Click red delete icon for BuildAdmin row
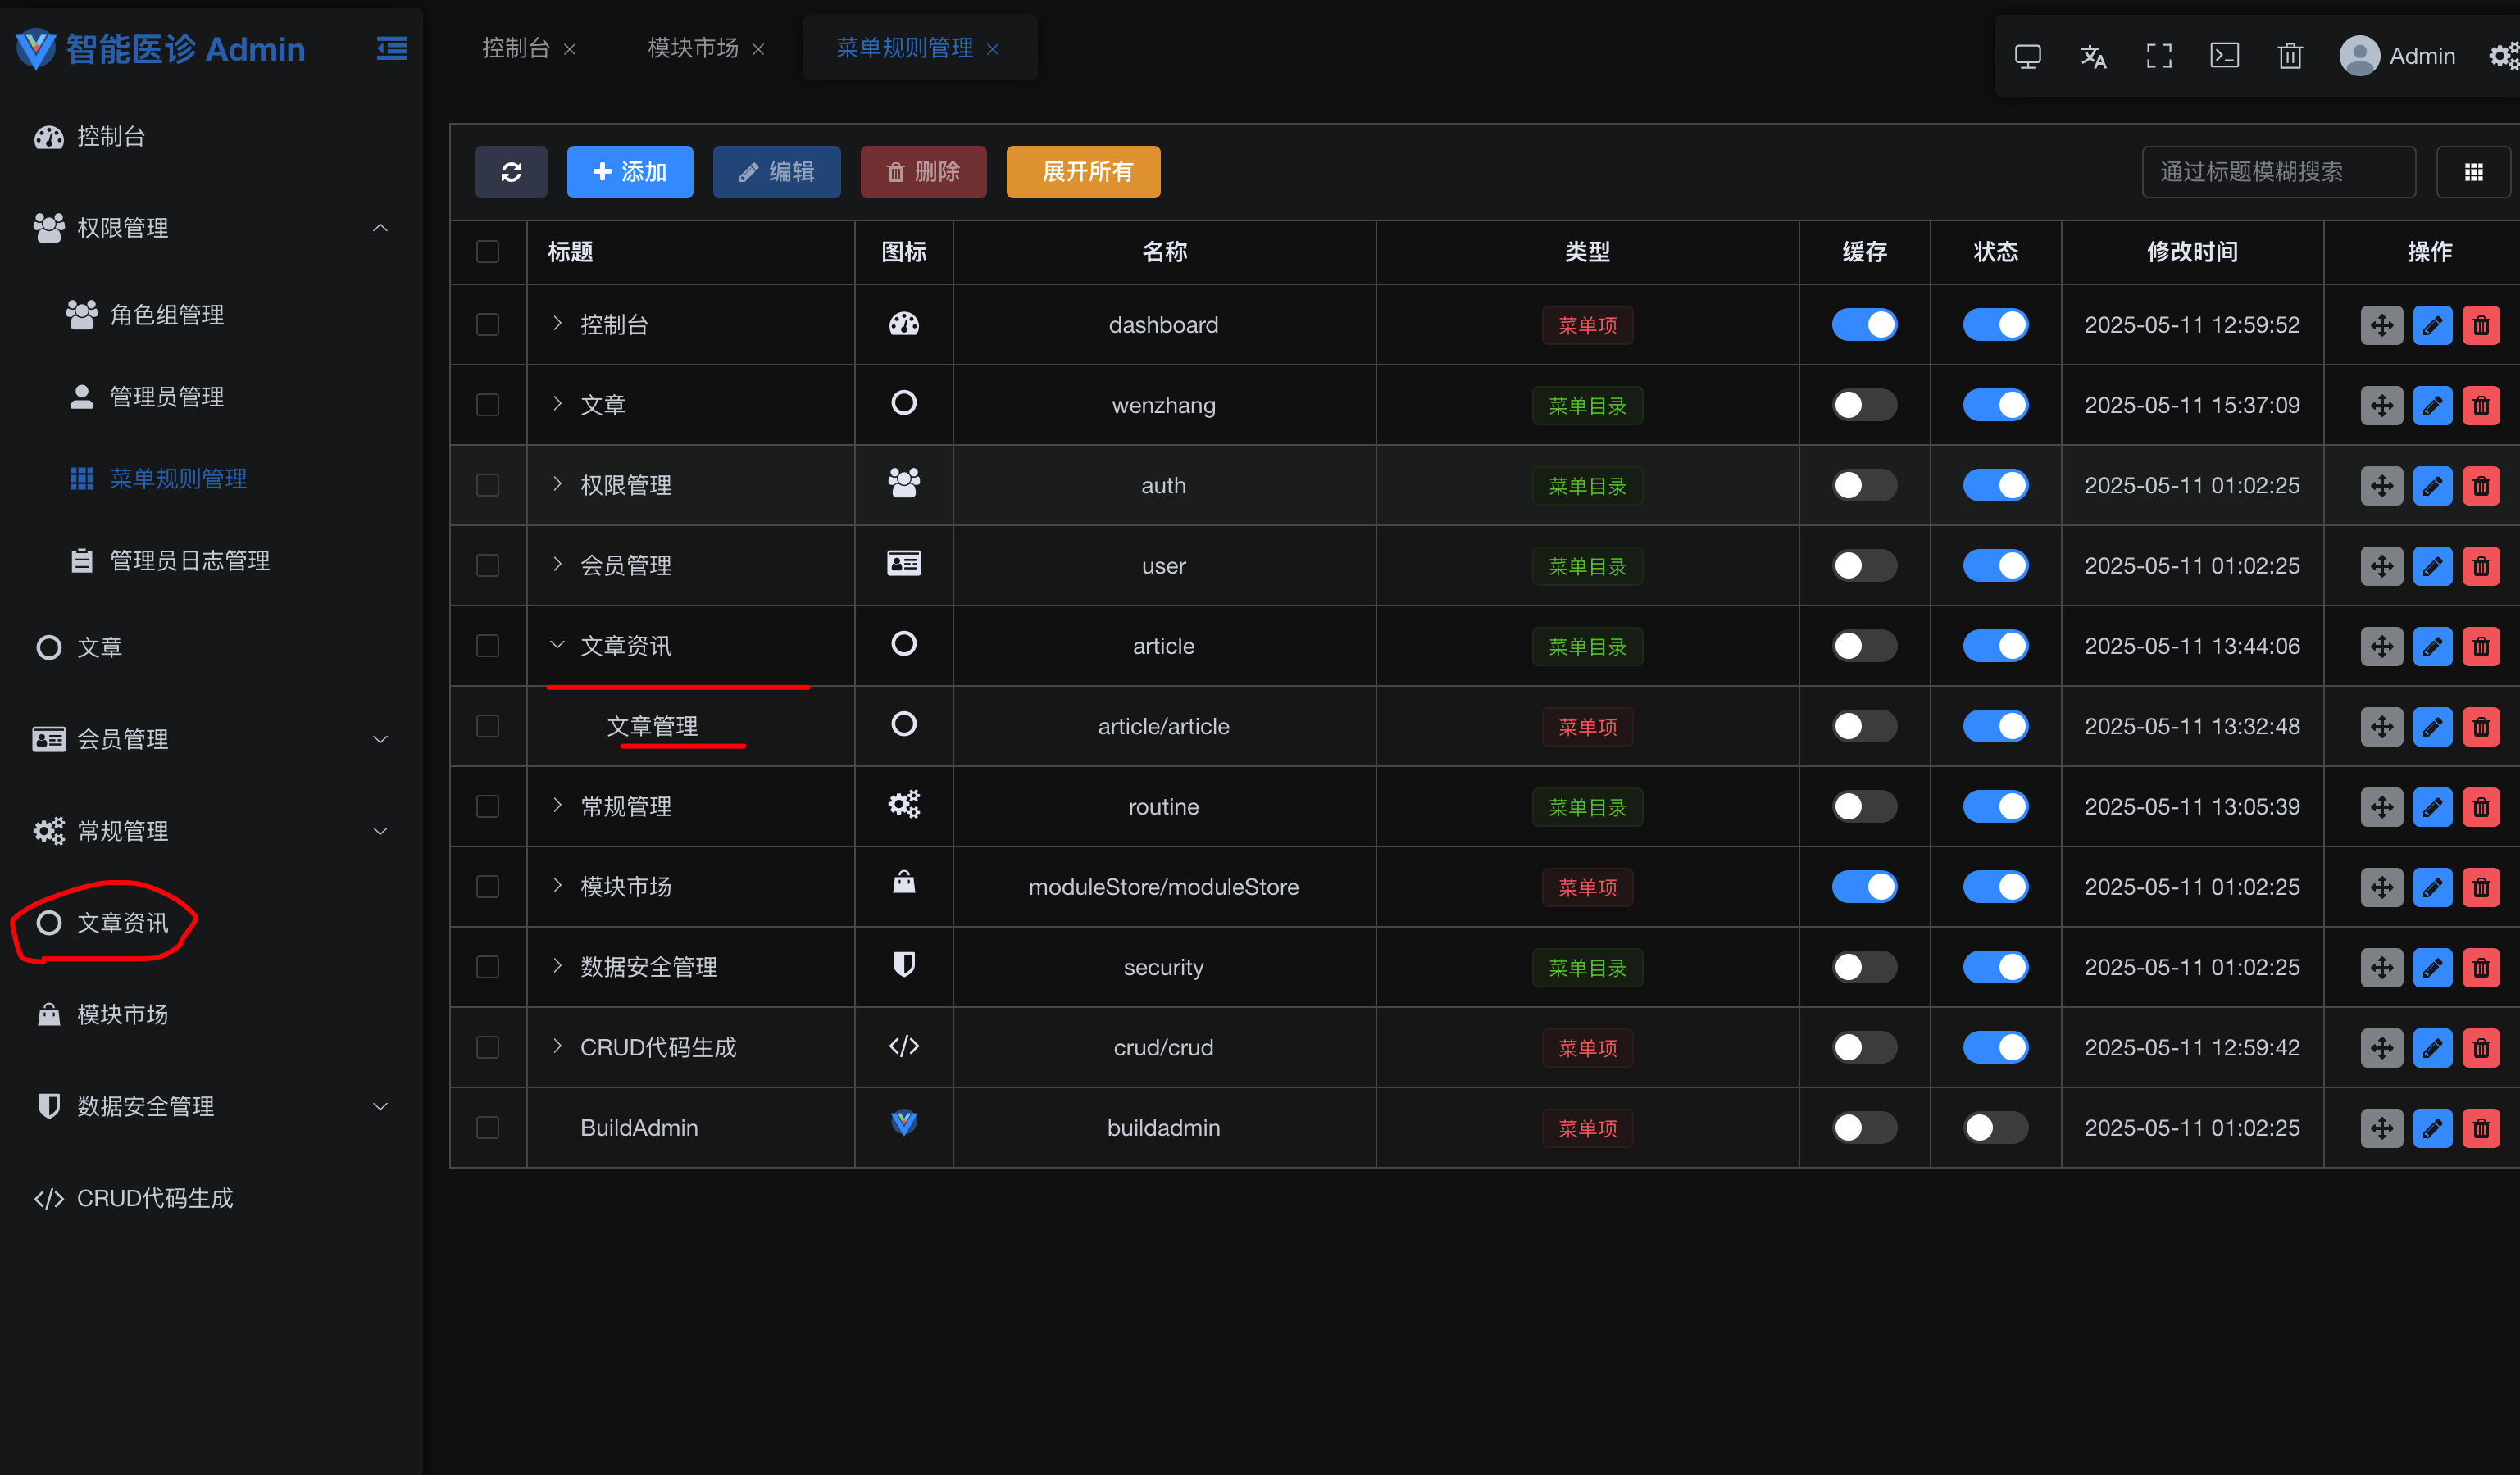Screen dimensions: 2520x1475 pyautogui.click(x=2481, y=1128)
